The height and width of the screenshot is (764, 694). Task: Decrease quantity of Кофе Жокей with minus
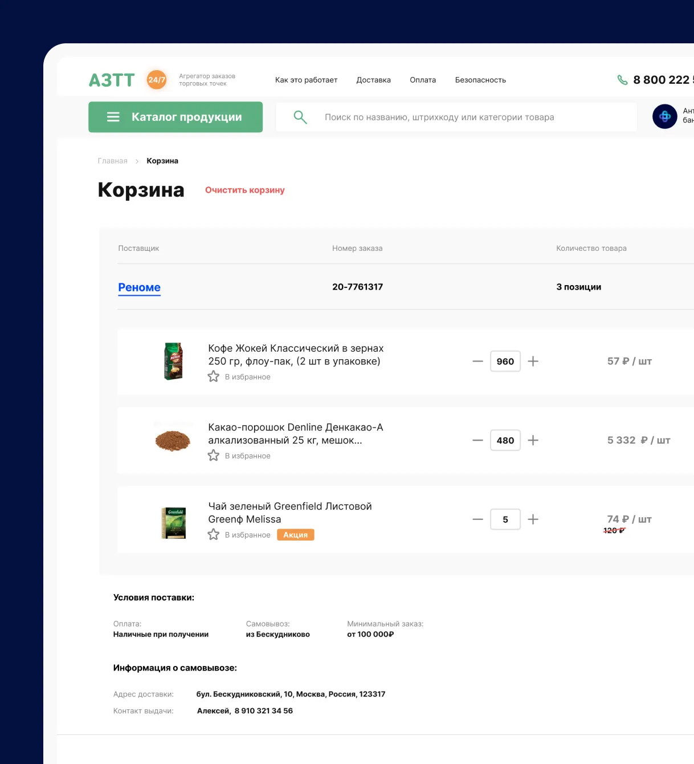click(477, 361)
